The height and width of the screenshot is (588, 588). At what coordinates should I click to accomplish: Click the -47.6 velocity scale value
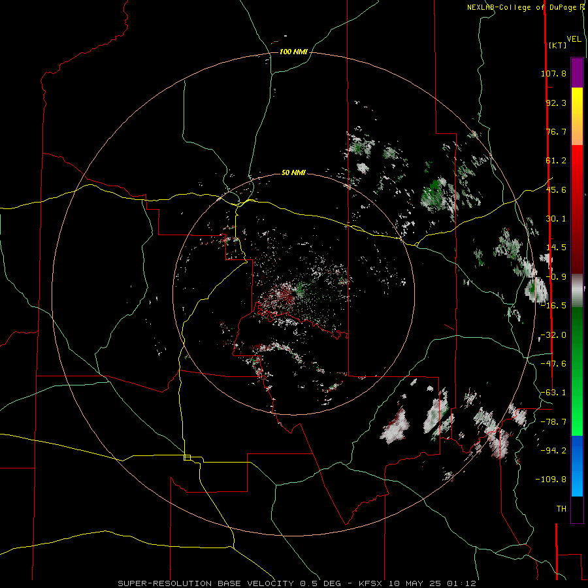[553, 364]
